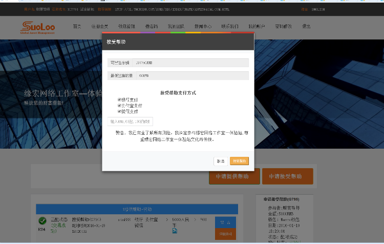Open the 我的账户 menu item
Image resolution: width=384 pixels, height=244 pixels.
point(257,26)
